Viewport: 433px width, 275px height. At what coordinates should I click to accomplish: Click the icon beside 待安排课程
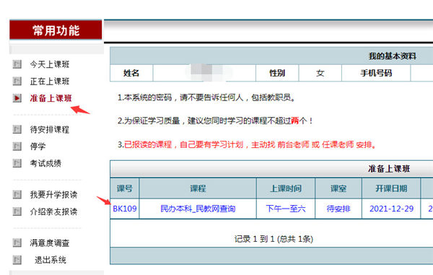point(17,129)
